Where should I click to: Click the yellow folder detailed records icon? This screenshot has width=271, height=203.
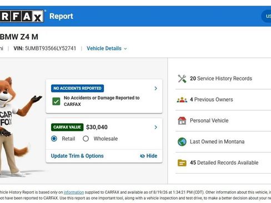pos(182,163)
